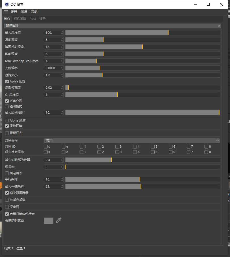Check the 自适应采样 option

click(7, 200)
